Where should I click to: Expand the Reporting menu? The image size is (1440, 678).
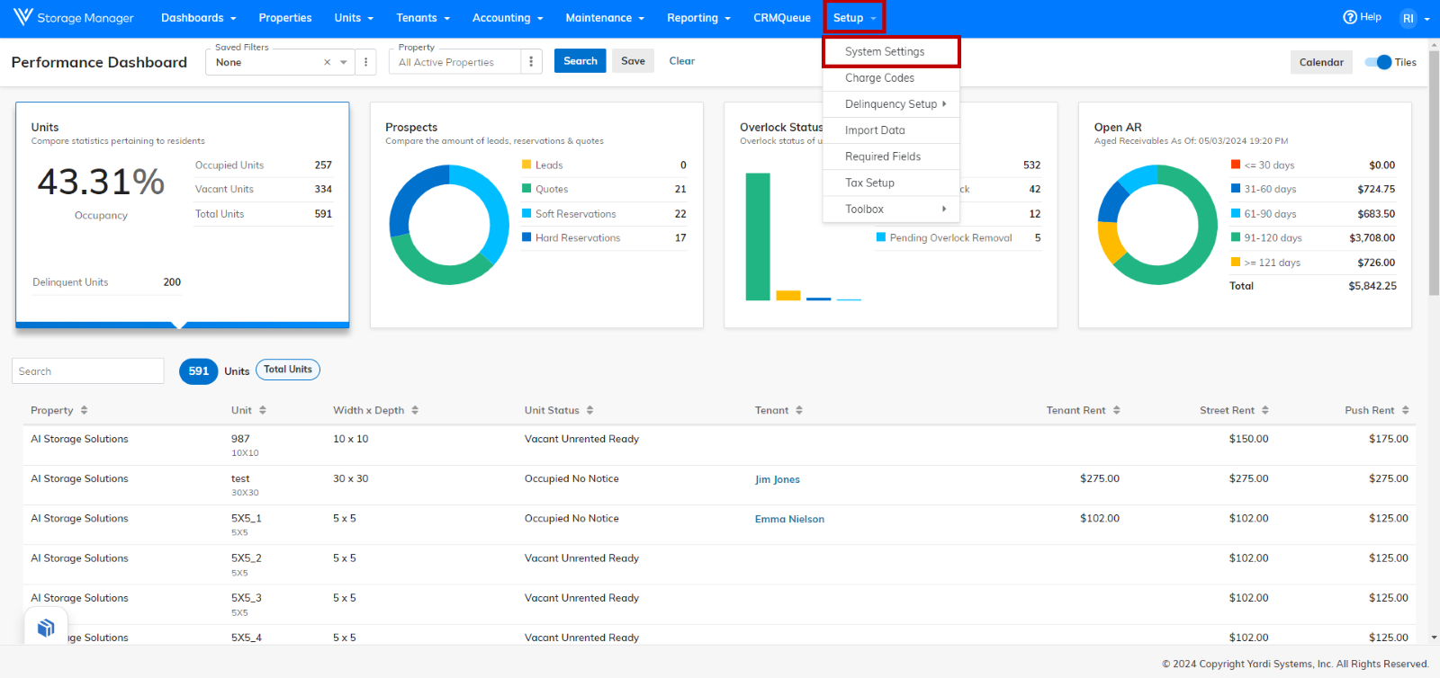[x=698, y=18]
